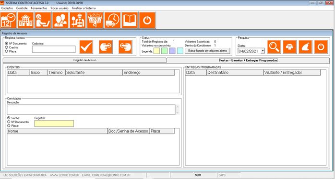This screenshot has width=335, height=179.
Task: Click Finalizar o Sistema menu item
Action: pos(84,8)
